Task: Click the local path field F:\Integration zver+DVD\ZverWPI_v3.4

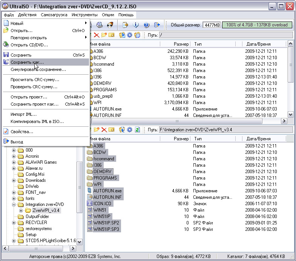Action: tap(226, 130)
